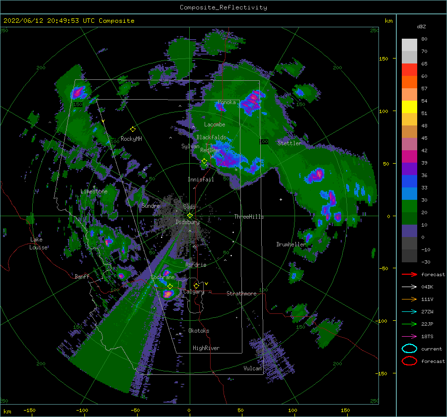Image resolution: width=447 pixels, height=417 pixels.
Task: Click the red forecast ellipse icon
Action: coord(409,361)
